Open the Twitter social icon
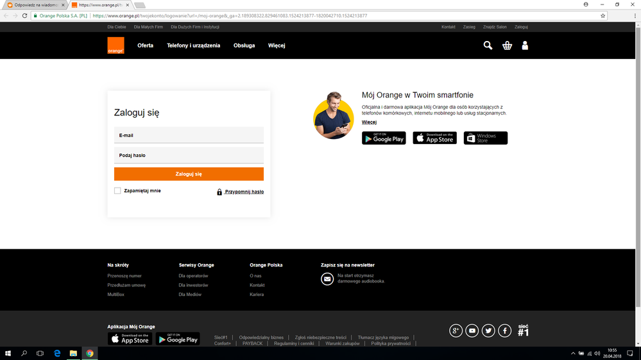 (489, 331)
